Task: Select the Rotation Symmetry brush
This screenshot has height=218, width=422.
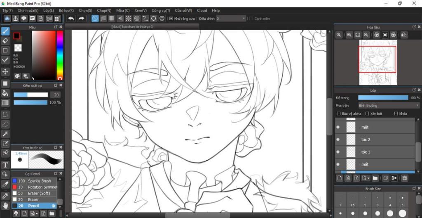Action: pos(34,187)
